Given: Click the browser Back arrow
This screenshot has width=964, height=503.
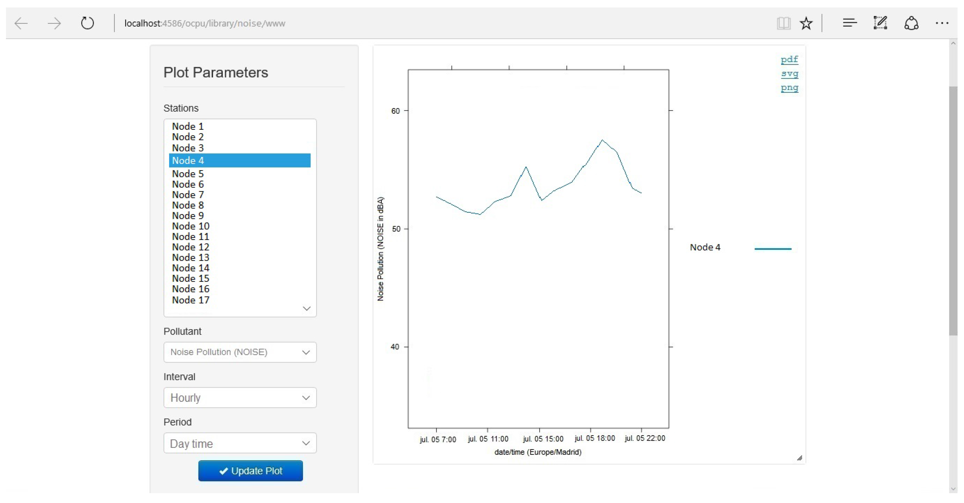Looking at the screenshot, I should tap(21, 23).
